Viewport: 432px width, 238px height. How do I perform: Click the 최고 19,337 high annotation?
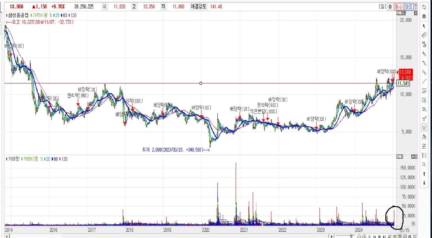pyautogui.click(x=40, y=22)
